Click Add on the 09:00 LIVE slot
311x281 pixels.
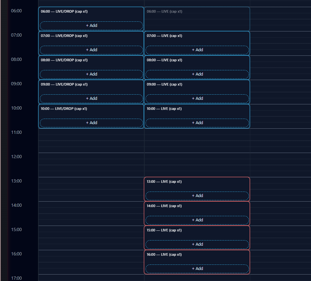pyautogui.click(x=197, y=98)
